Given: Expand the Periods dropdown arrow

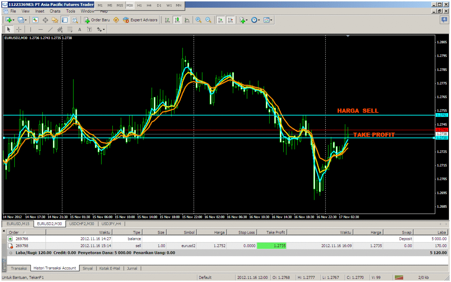Looking at the screenshot, I should point(259,20).
